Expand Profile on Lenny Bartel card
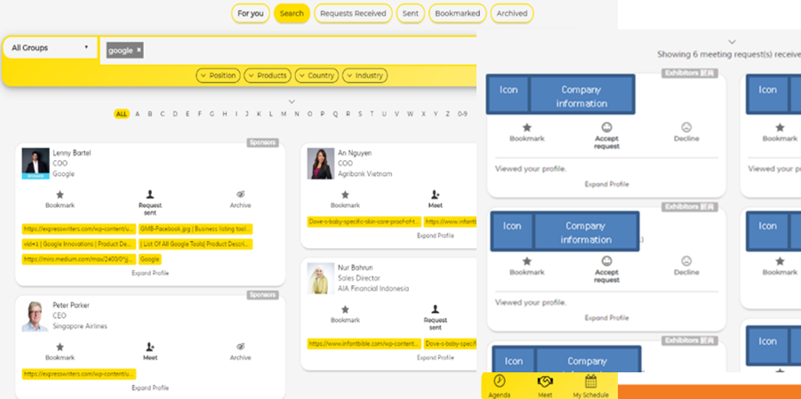The width and height of the screenshot is (801, 399). click(x=150, y=274)
